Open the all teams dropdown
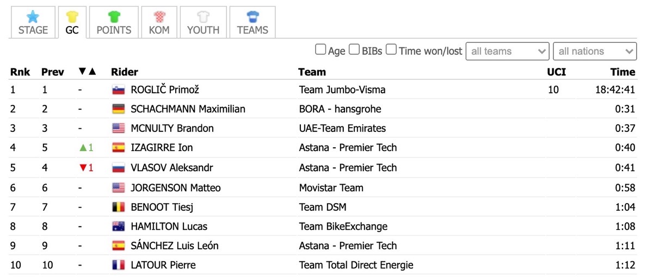This screenshot has height=277, width=653. click(x=508, y=51)
